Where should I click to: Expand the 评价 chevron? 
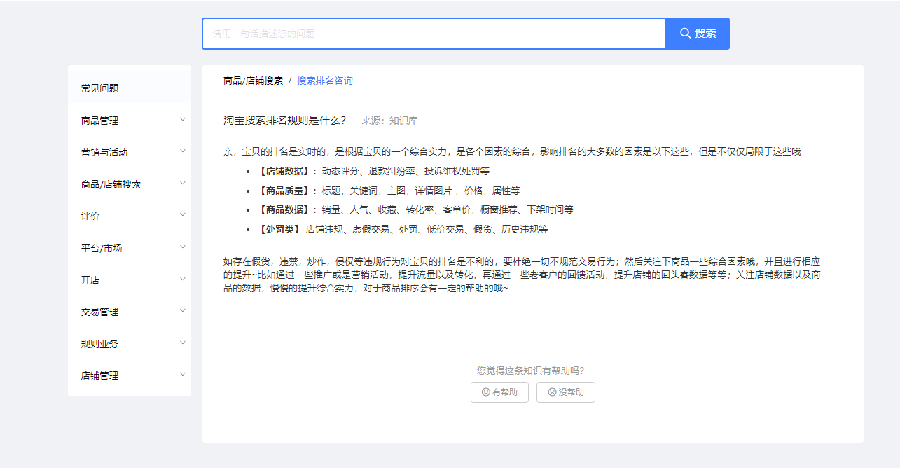tap(183, 215)
